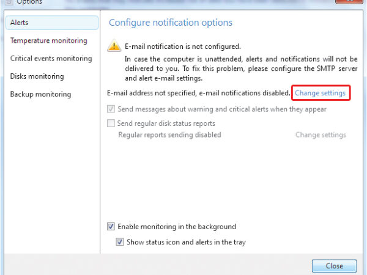Image resolution: width=367 pixels, height=275 pixels.
Task: Disable Enable monitoring in the background
Action: coord(111,227)
